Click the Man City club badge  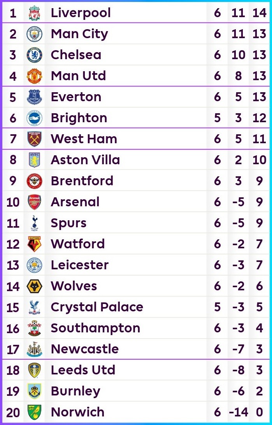coord(34,34)
